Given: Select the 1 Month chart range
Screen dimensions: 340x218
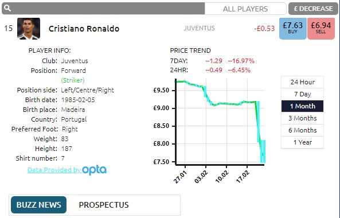Looking at the screenshot, I should point(303,106).
